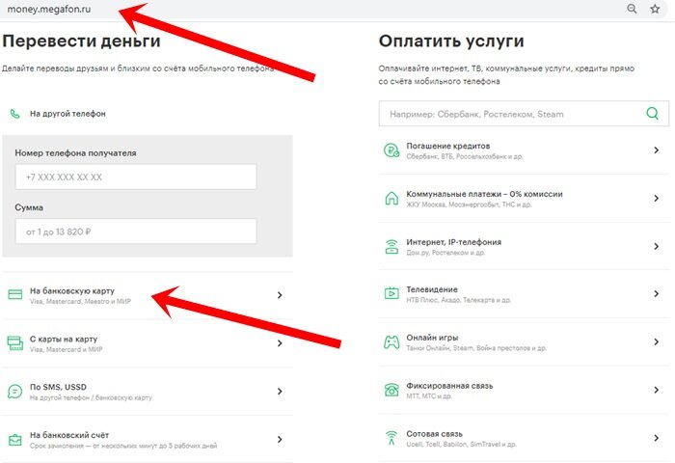Open chevron for Онлайн игры
Screen dimensions: 675x463
(656, 342)
